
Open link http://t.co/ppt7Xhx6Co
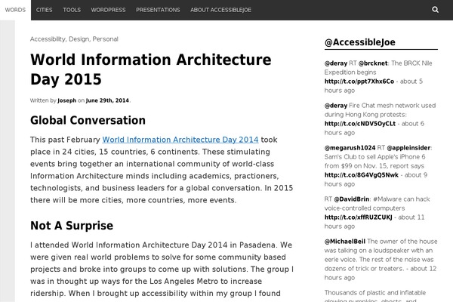[359, 82]
